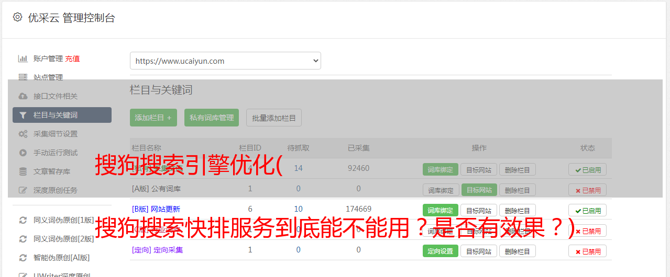Click 目标网站 for [定向] 定向采集
The width and height of the screenshot is (670, 277).
click(479, 251)
